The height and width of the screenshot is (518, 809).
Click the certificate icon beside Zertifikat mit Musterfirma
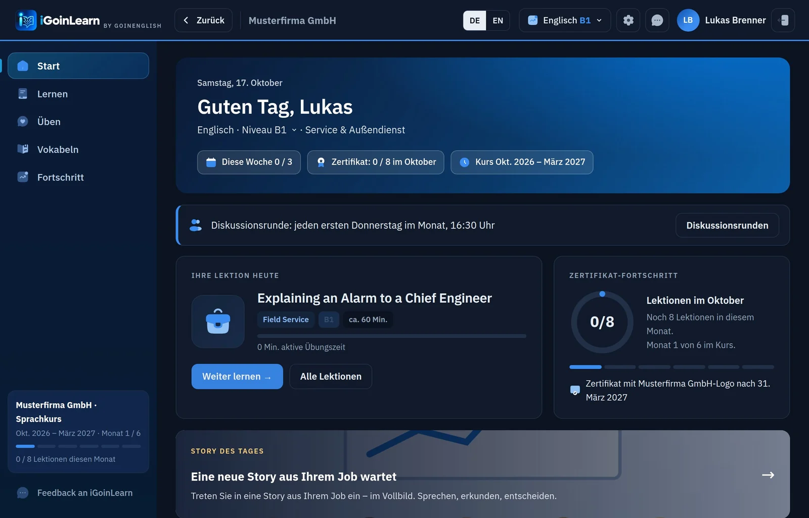point(575,390)
